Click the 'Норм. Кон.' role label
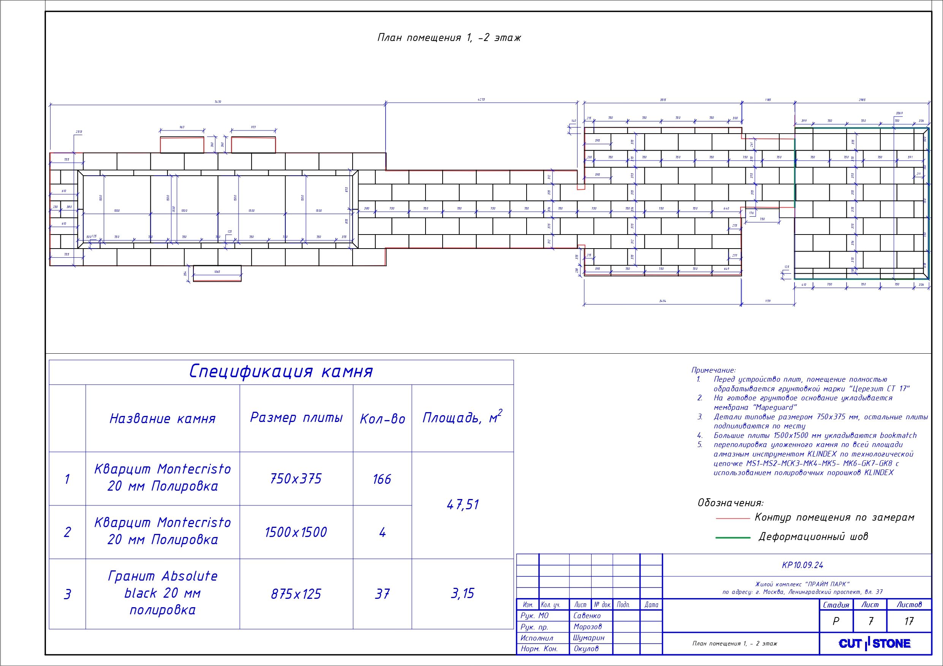The height and width of the screenshot is (666, 943). pyautogui.click(x=539, y=649)
